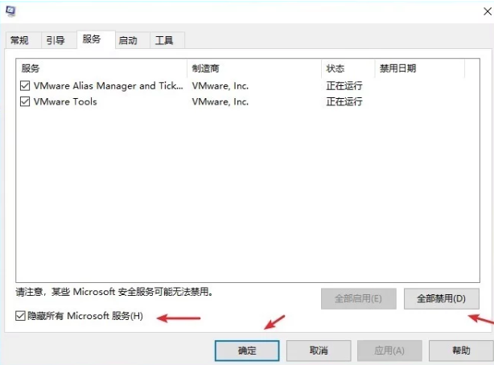
Task: Select the VMware Tools service name text
Action: (x=65, y=102)
